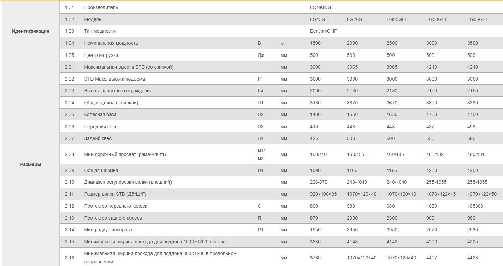The width and height of the screenshot is (503, 266).
Task: Click STD Макс. высота подъема label
Action: coord(115,79)
